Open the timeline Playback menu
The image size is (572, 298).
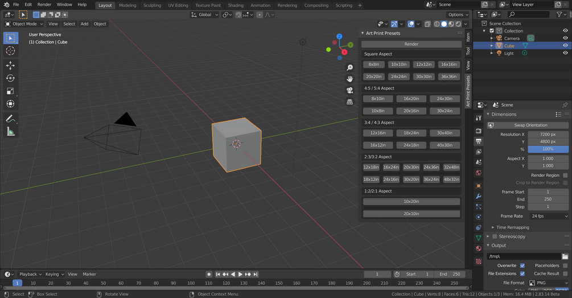[x=30, y=274]
